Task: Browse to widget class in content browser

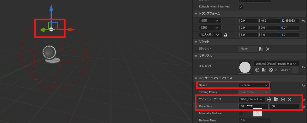Action: [x=276, y=100]
